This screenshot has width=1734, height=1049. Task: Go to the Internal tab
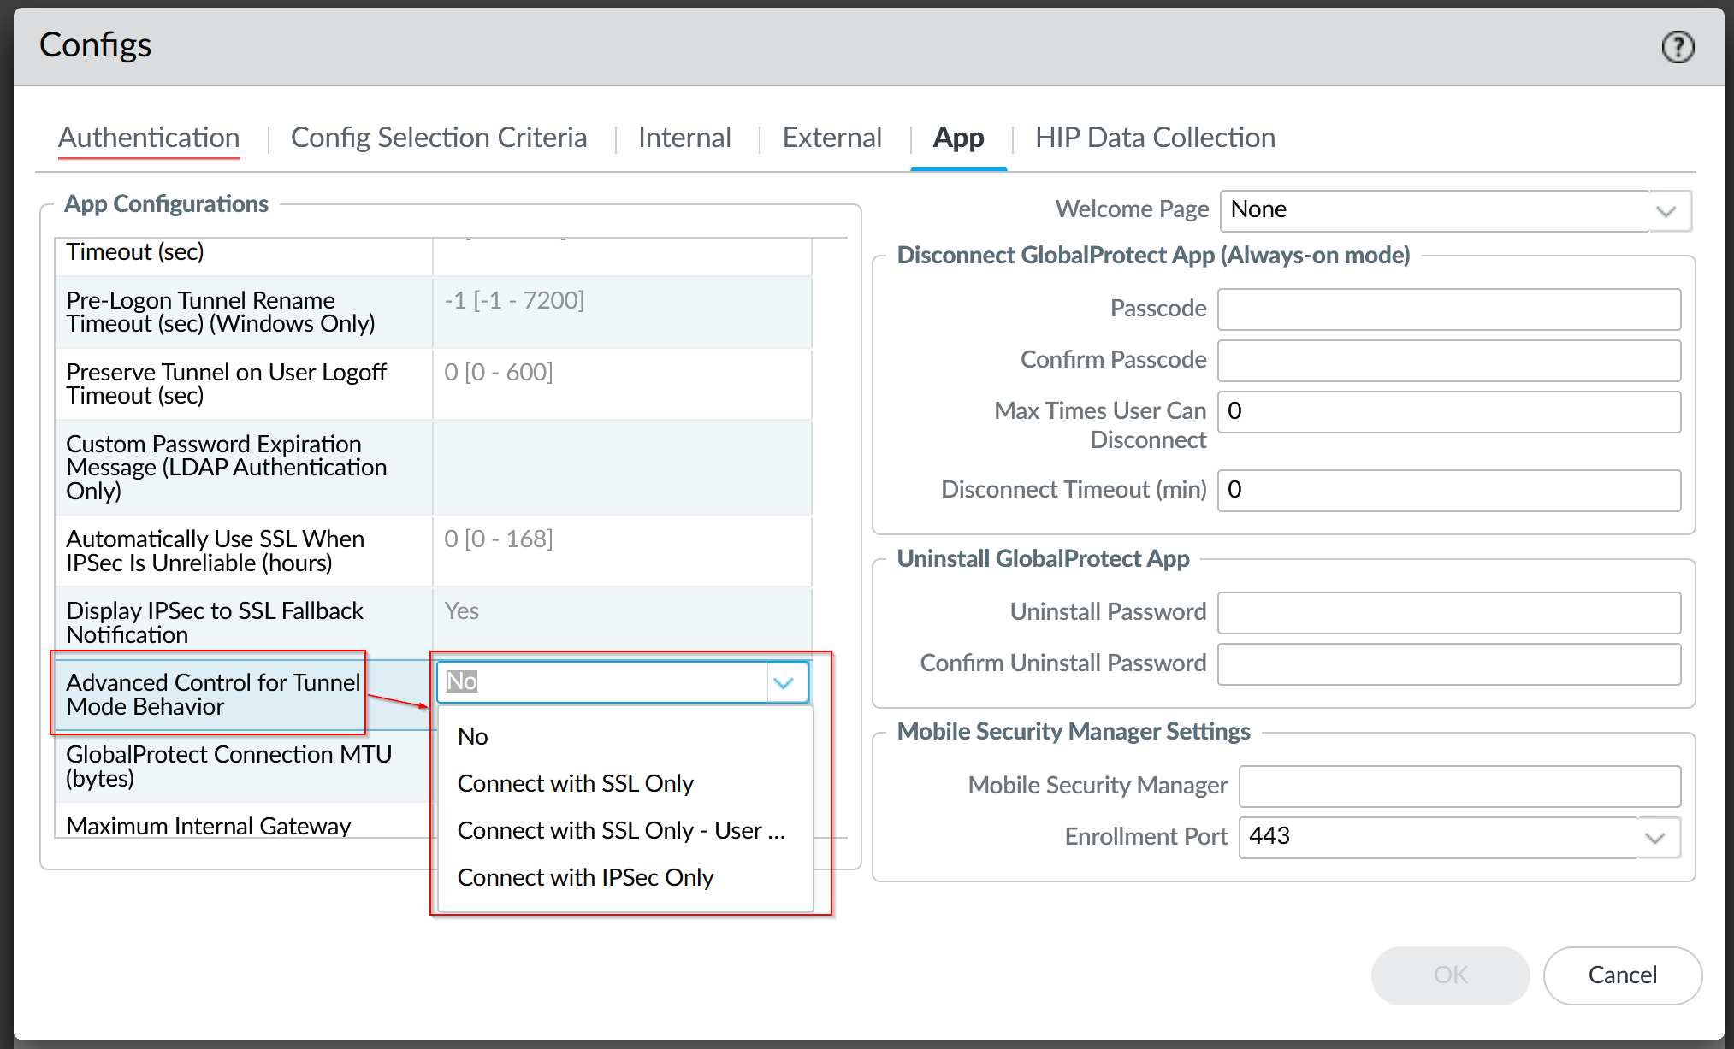click(x=684, y=138)
